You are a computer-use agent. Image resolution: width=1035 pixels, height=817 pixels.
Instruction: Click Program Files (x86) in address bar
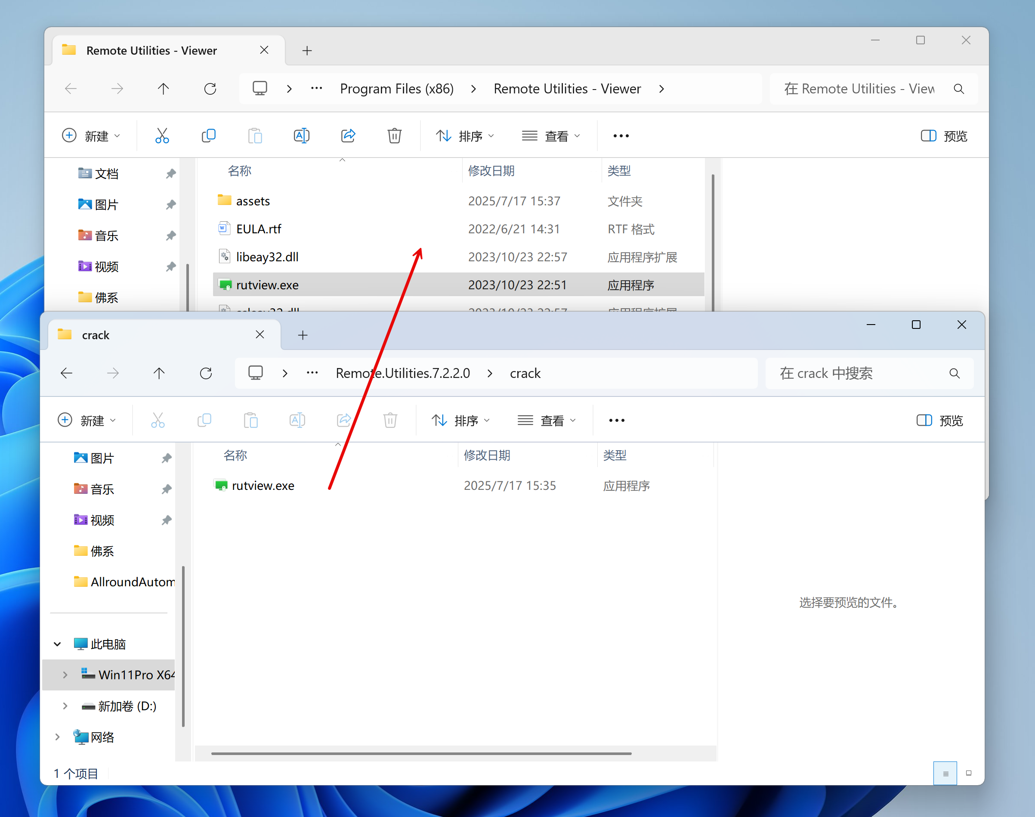(x=396, y=89)
